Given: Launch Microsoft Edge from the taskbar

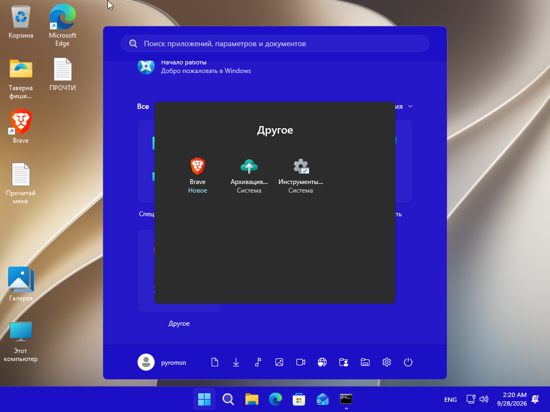Looking at the screenshot, I should coord(276,399).
